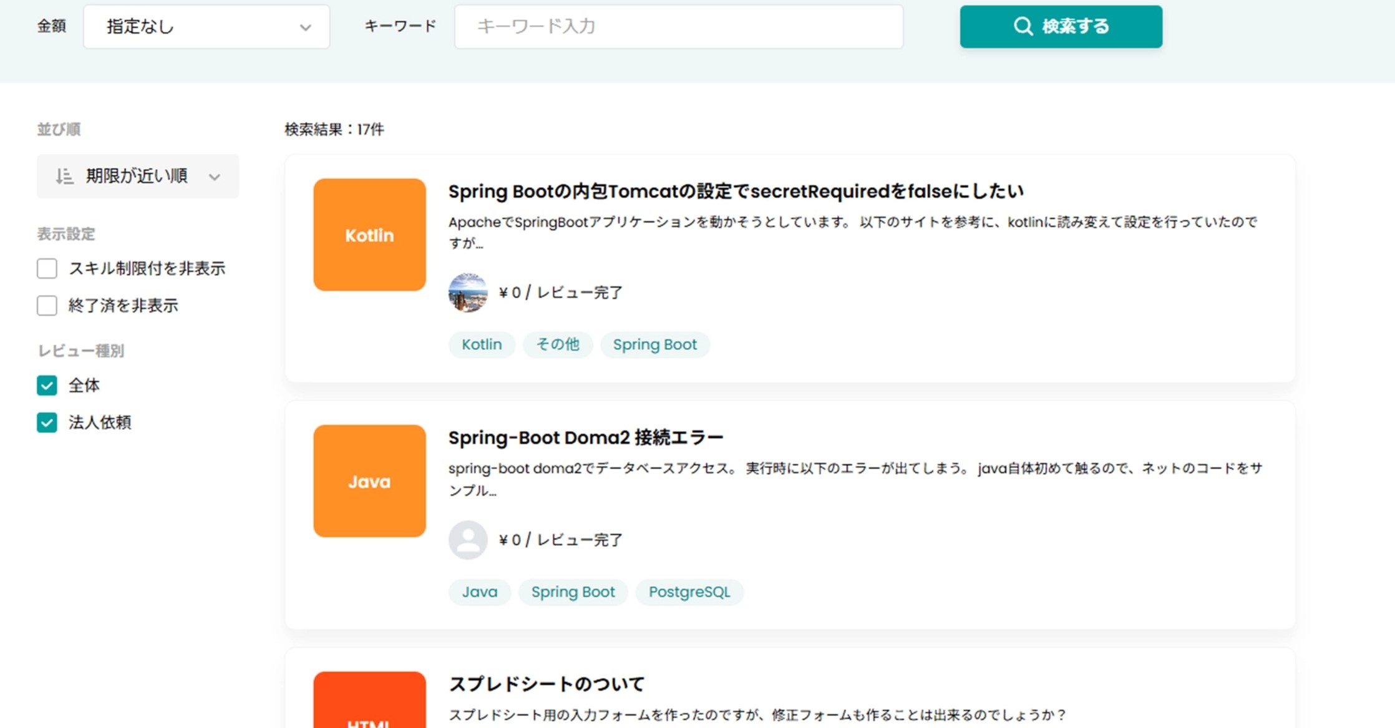Select the その他 tag chip
The height and width of the screenshot is (728, 1395).
coord(558,345)
